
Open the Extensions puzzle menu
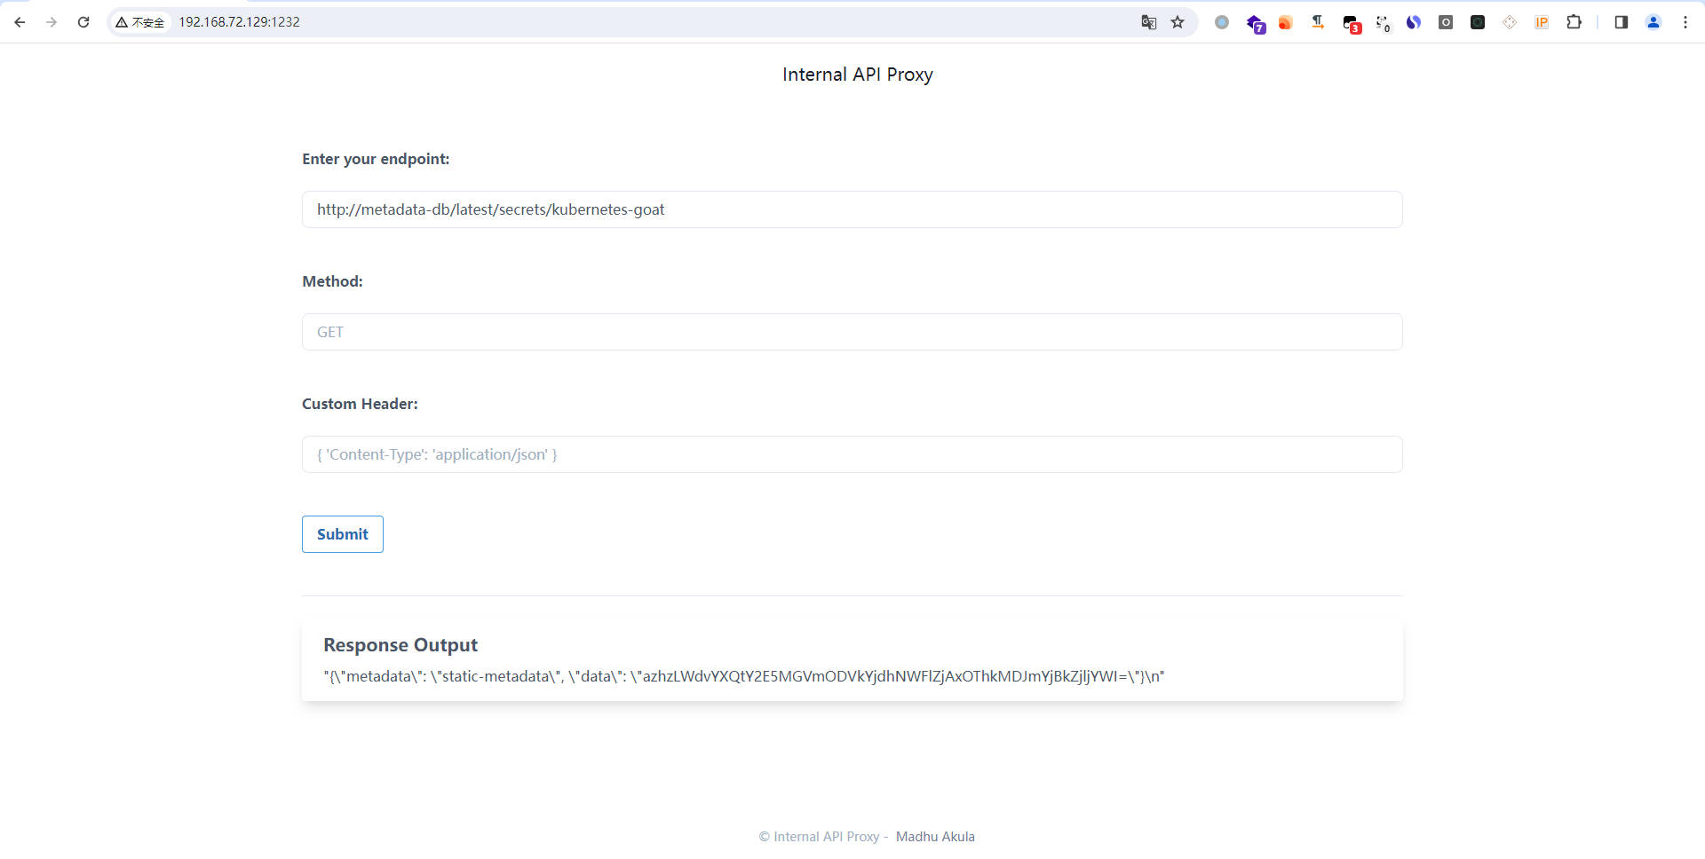click(x=1574, y=22)
